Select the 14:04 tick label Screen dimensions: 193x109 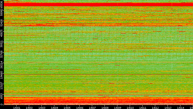pyautogui.click(x=54, y=108)
